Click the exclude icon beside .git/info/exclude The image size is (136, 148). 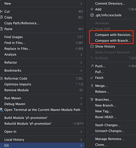92,15
